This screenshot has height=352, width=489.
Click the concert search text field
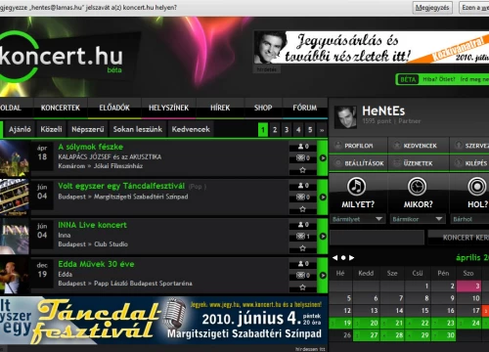coord(377,238)
